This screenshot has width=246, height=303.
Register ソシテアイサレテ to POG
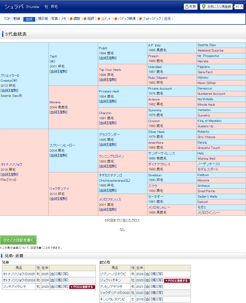(x=82, y=287)
